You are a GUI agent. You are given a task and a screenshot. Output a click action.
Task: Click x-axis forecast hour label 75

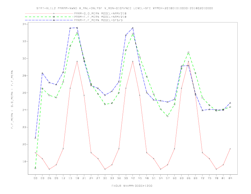click(x=209, y=178)
